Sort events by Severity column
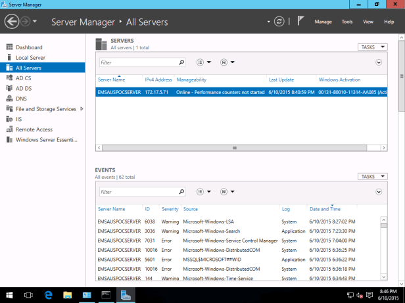The width and height of the screenshot is (405, 303). tap(170, 209)
